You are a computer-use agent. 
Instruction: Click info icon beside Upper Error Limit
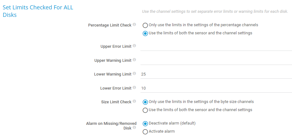(134, 46)
